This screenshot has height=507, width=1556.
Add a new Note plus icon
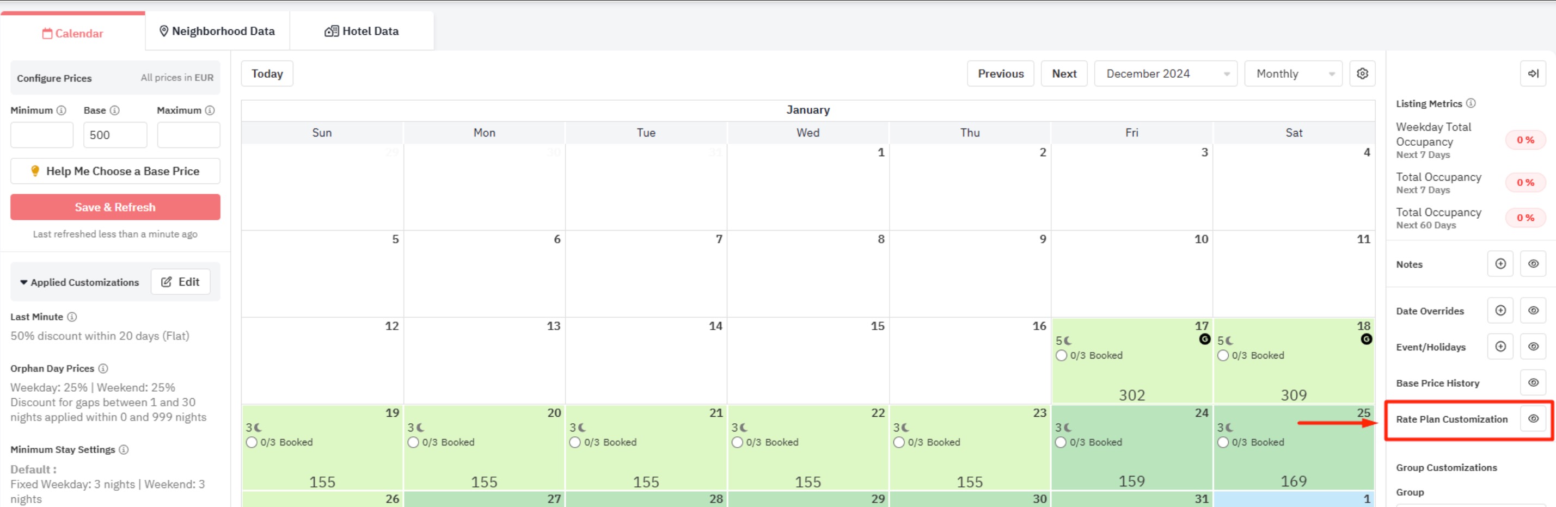click(1500, 264)
